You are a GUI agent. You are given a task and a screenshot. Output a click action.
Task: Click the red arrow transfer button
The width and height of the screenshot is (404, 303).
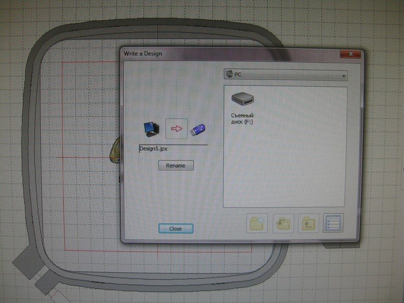176,129
